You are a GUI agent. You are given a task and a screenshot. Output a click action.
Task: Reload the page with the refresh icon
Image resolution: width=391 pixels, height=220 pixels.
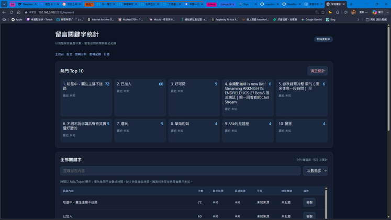12,12
